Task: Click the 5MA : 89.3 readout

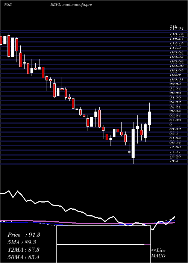Action: tap(22, 242)
